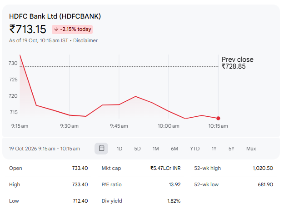Click the 52-wk high value 1,020.50
The height and width of the screenshot is (209, 284).
coord(263,168)
